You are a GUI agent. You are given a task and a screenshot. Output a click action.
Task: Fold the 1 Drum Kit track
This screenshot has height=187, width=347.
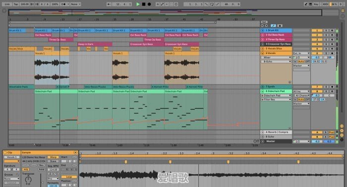coord(262,30)
